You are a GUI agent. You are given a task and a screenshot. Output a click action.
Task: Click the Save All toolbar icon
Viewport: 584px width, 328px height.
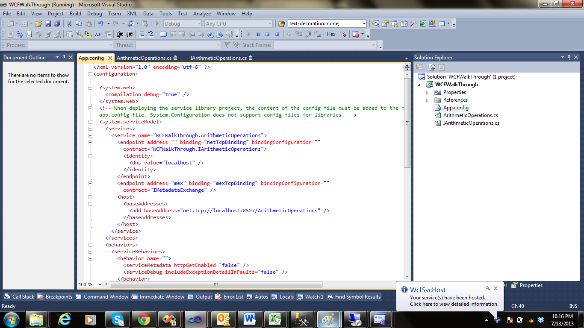pyautogui.click(x=57, y=23)
